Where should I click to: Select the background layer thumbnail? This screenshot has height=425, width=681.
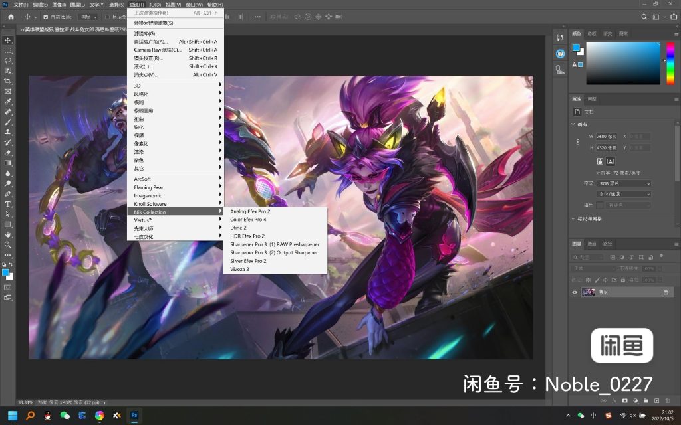tap(588, 292)
